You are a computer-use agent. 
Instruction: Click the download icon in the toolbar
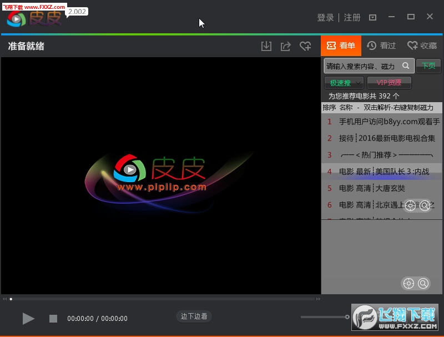tap(266, 47)
